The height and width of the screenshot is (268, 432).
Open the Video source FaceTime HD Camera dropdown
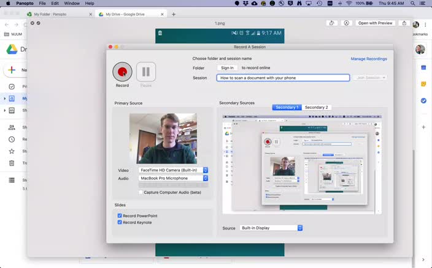[x=173, y=170]
